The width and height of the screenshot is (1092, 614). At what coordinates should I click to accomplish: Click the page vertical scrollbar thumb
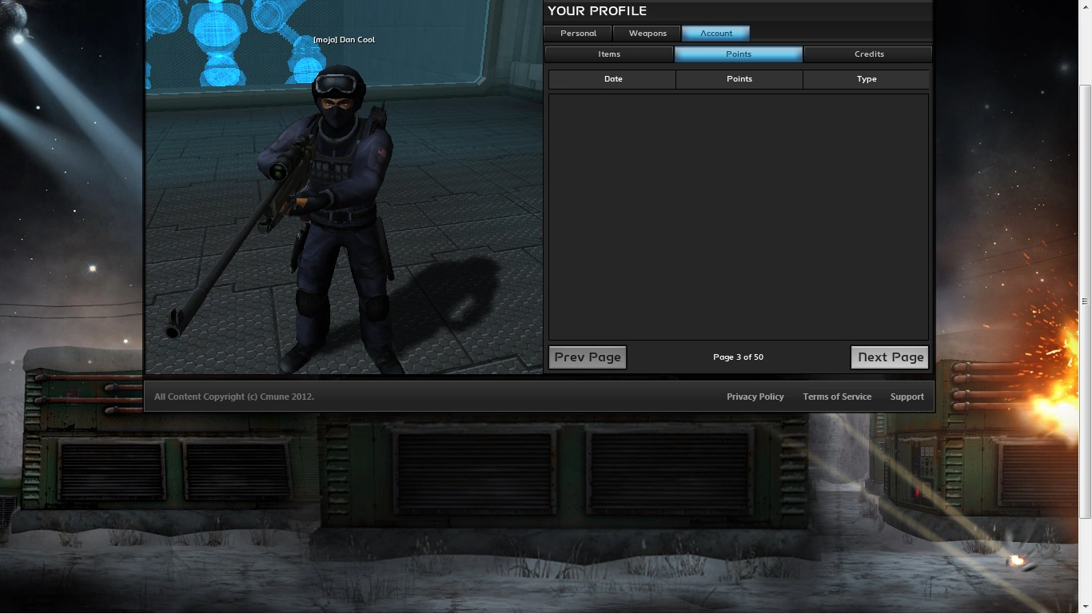click(1085, 301)
